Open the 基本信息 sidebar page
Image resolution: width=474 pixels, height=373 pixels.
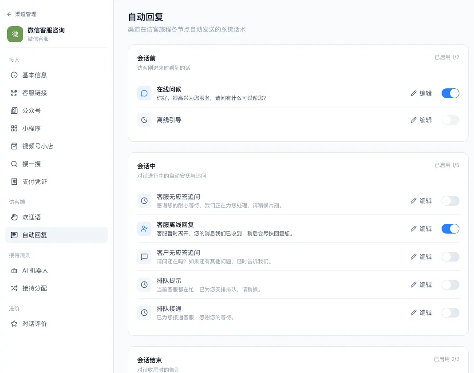point(56,75)
